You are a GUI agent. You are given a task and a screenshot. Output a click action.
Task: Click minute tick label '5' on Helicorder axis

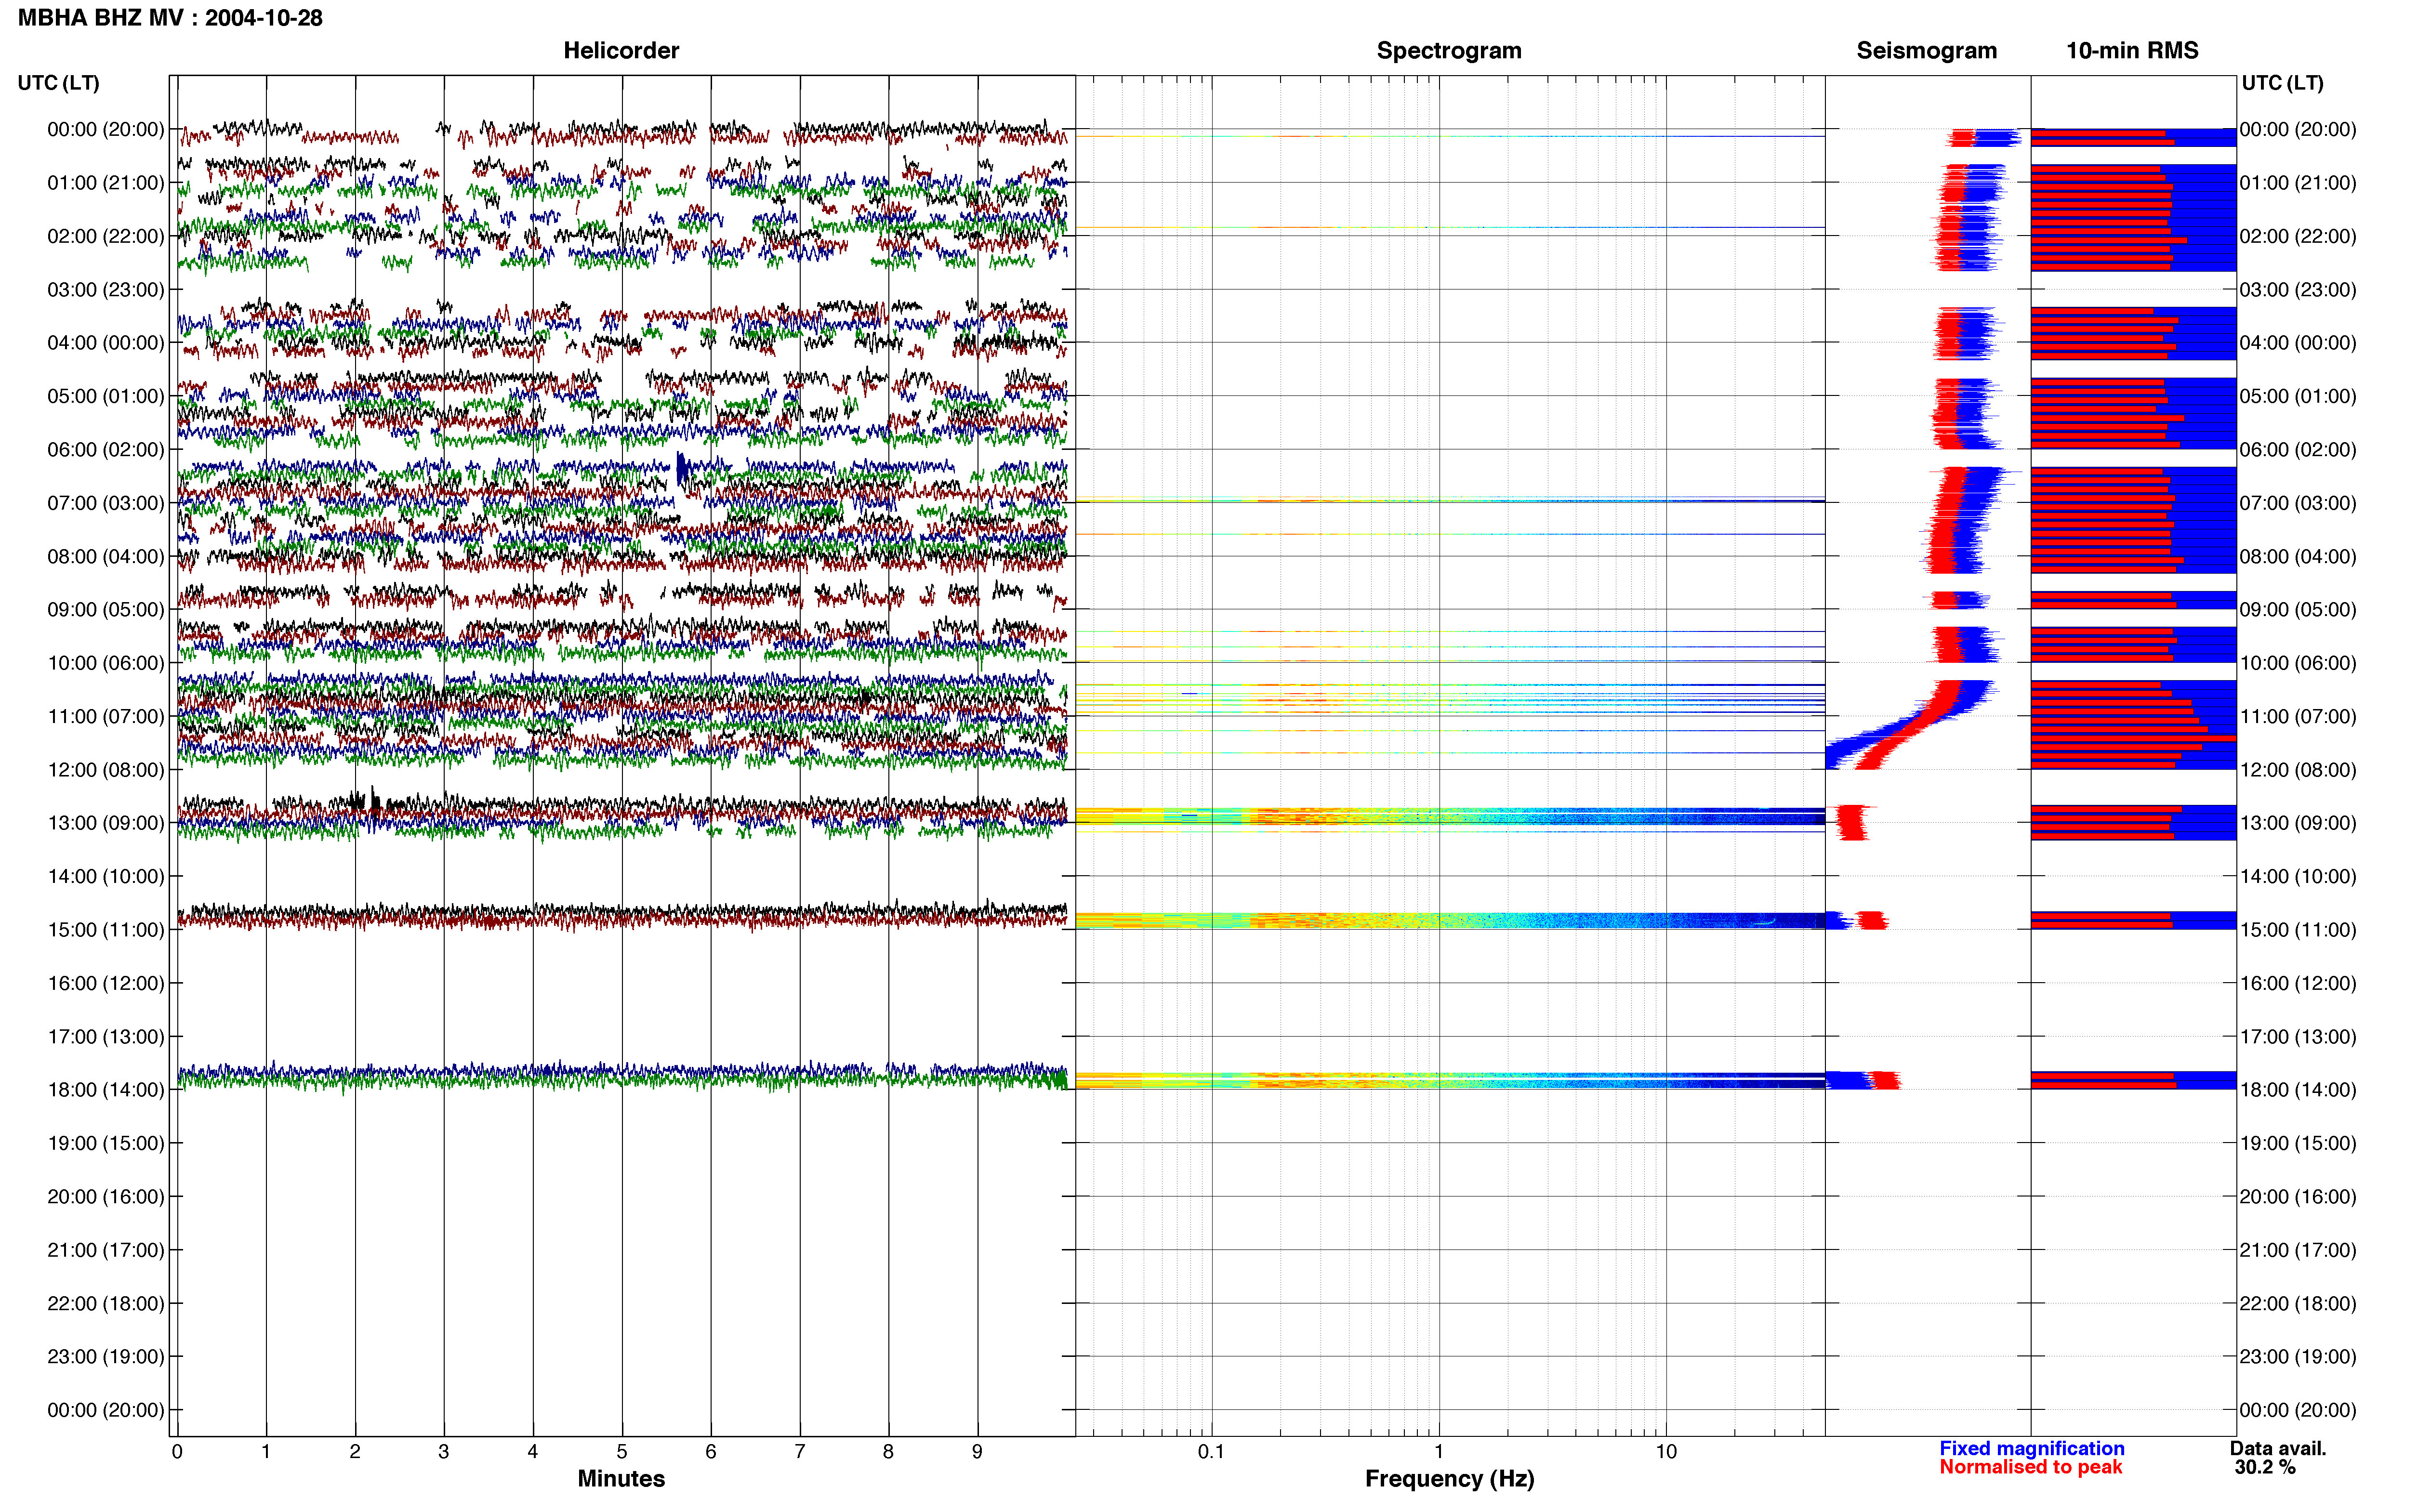(x=621, y=1452)
